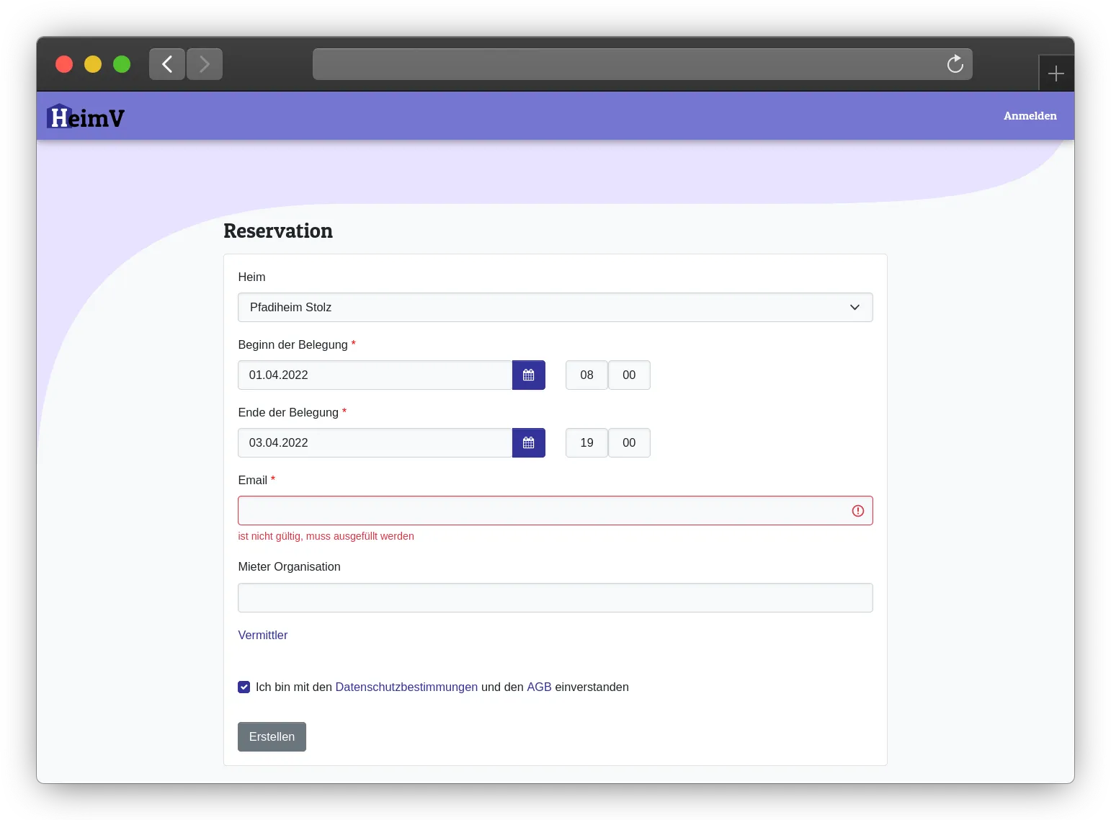Click the browser back arrow

[x=167, y=64]
